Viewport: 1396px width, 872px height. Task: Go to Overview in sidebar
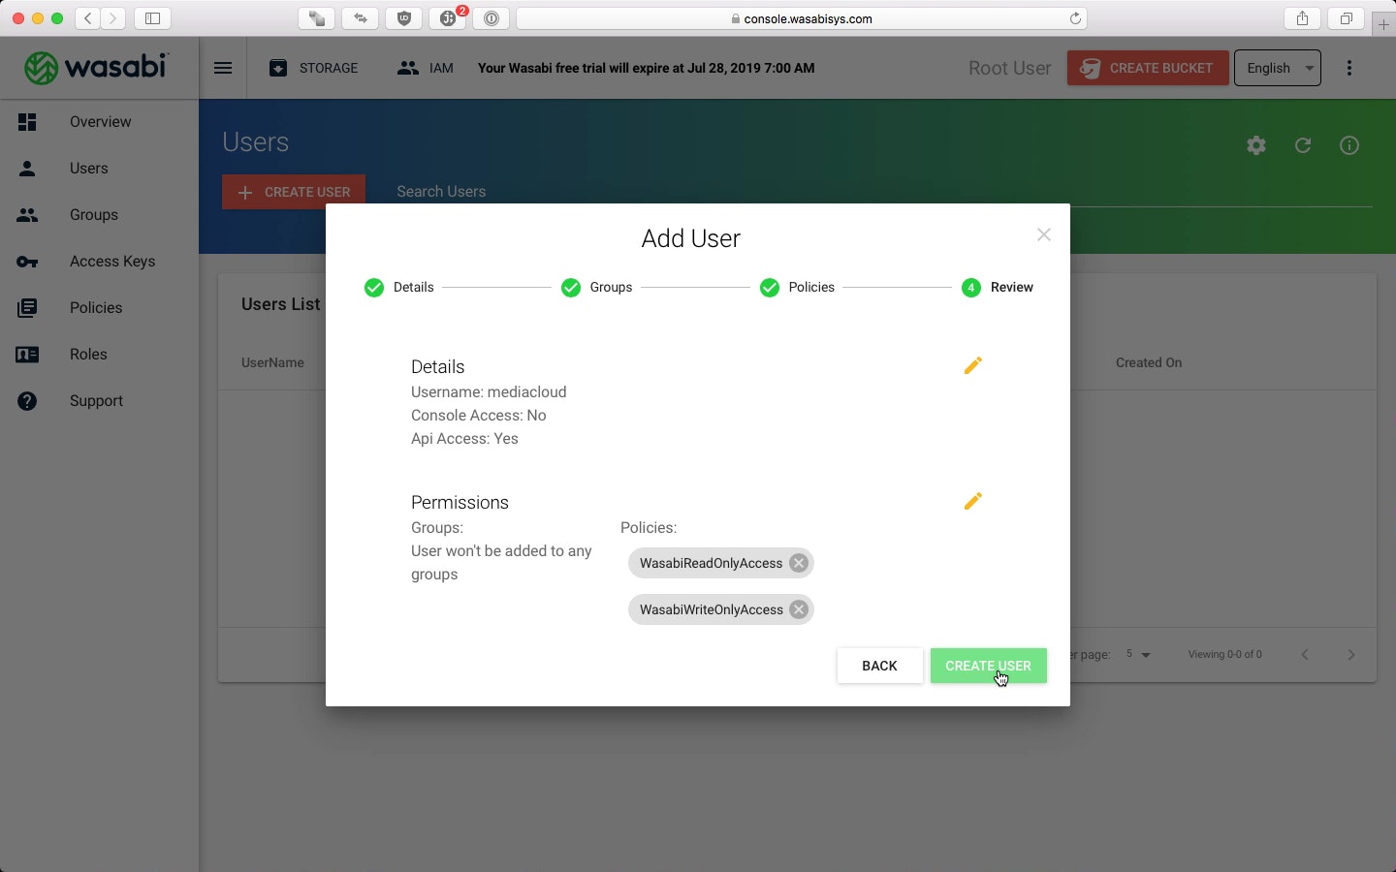point(100,122)
